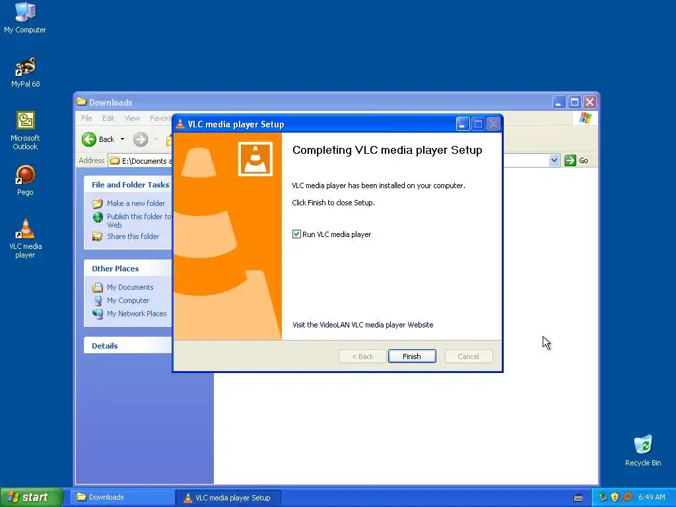Click the Windows flag logo in Downloads window
The height and width of the screenshot is (507, 676).
pos(586,118)
